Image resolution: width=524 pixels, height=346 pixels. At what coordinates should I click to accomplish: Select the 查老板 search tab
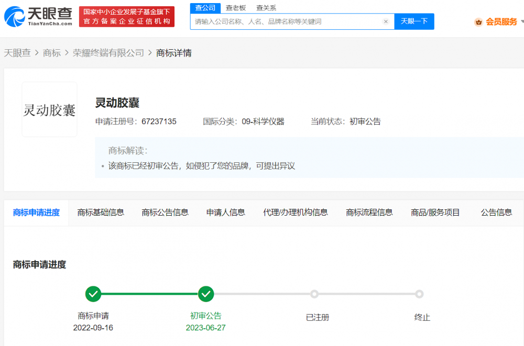click(x=236, y=8)
